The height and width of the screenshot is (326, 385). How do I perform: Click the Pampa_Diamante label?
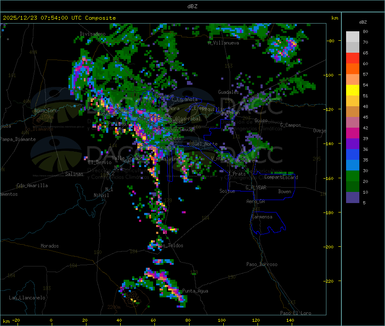pos(18,139)
